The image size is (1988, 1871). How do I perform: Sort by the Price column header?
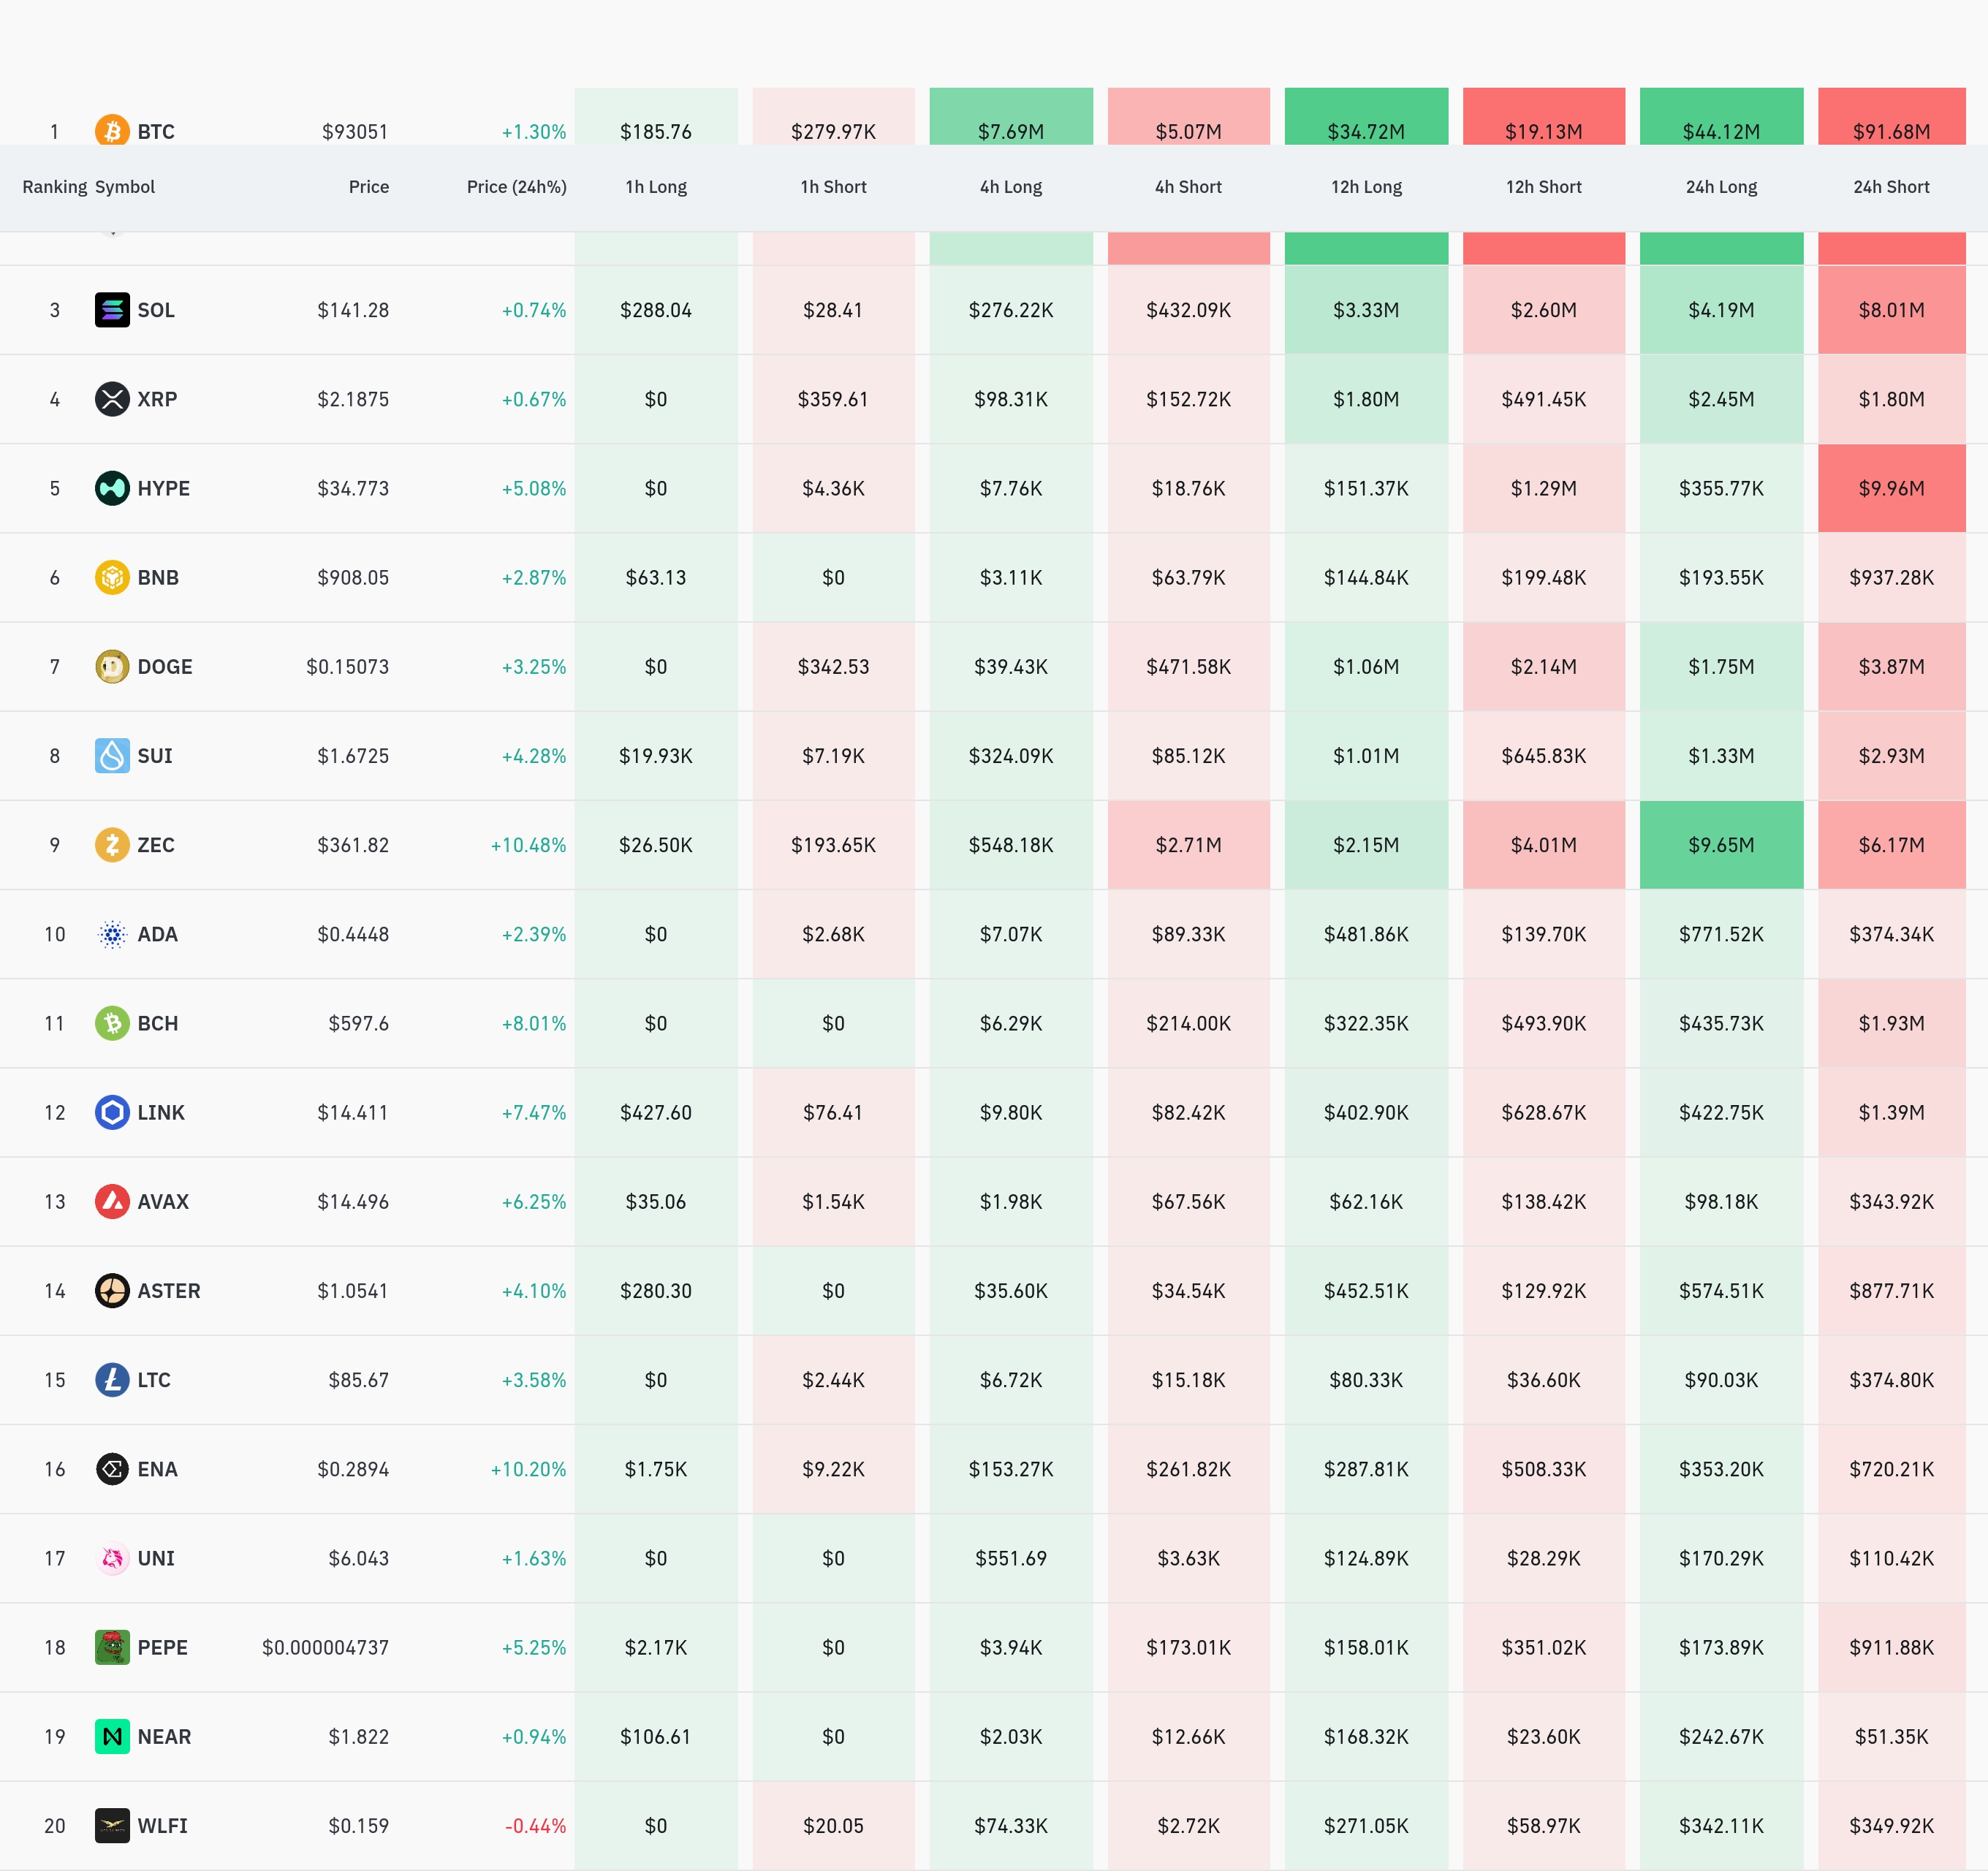pyautogui.click(x=368, y=187)
